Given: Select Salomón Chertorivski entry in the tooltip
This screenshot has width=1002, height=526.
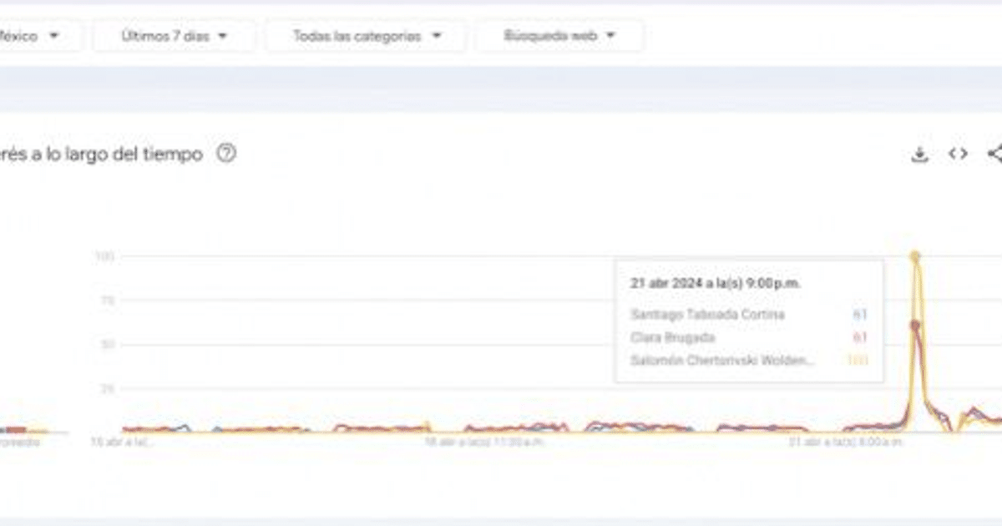Looking at the screenshot, I should 723,360.
